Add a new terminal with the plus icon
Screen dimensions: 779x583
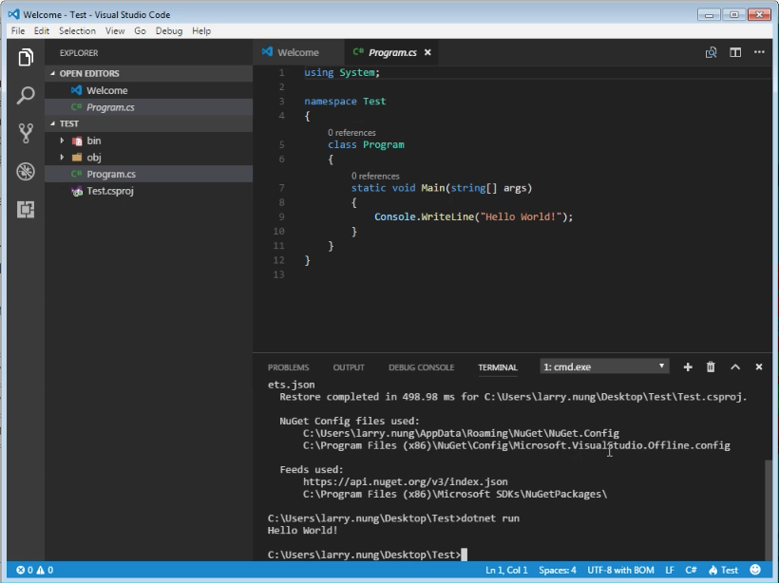point(688,367)
